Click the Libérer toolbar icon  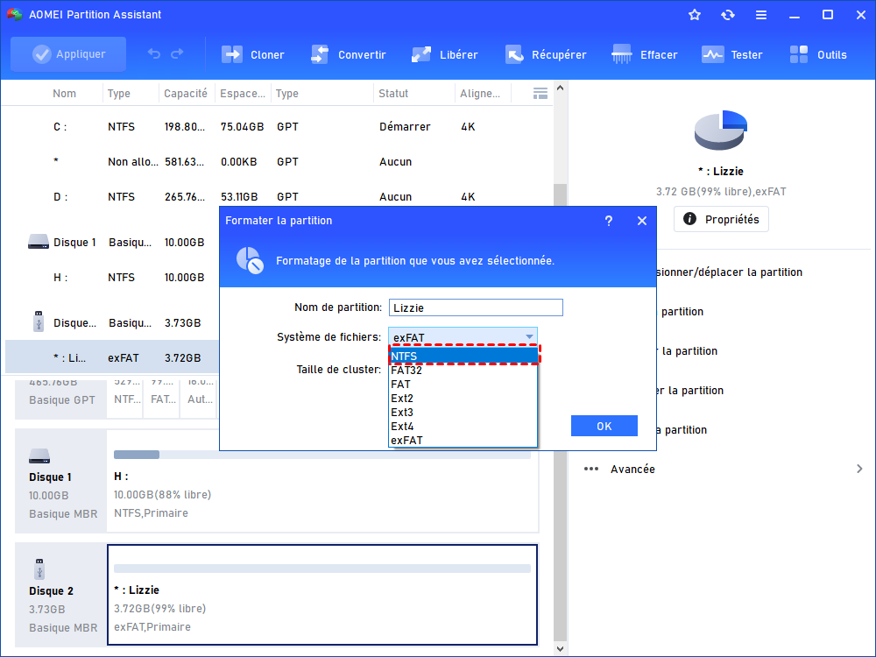[x=421, y=54]
